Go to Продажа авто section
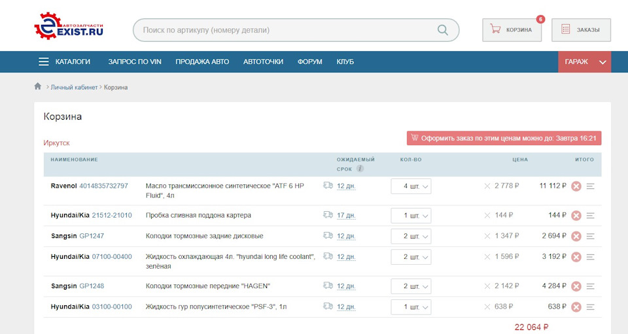The width and height of the screenshot is (628, 334). pyautogui.click(x=202, y=61)
